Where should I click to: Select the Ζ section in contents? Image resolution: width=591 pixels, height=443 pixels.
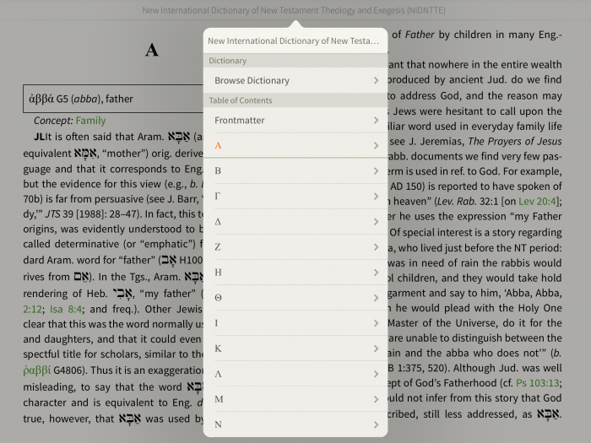(295, 246)
